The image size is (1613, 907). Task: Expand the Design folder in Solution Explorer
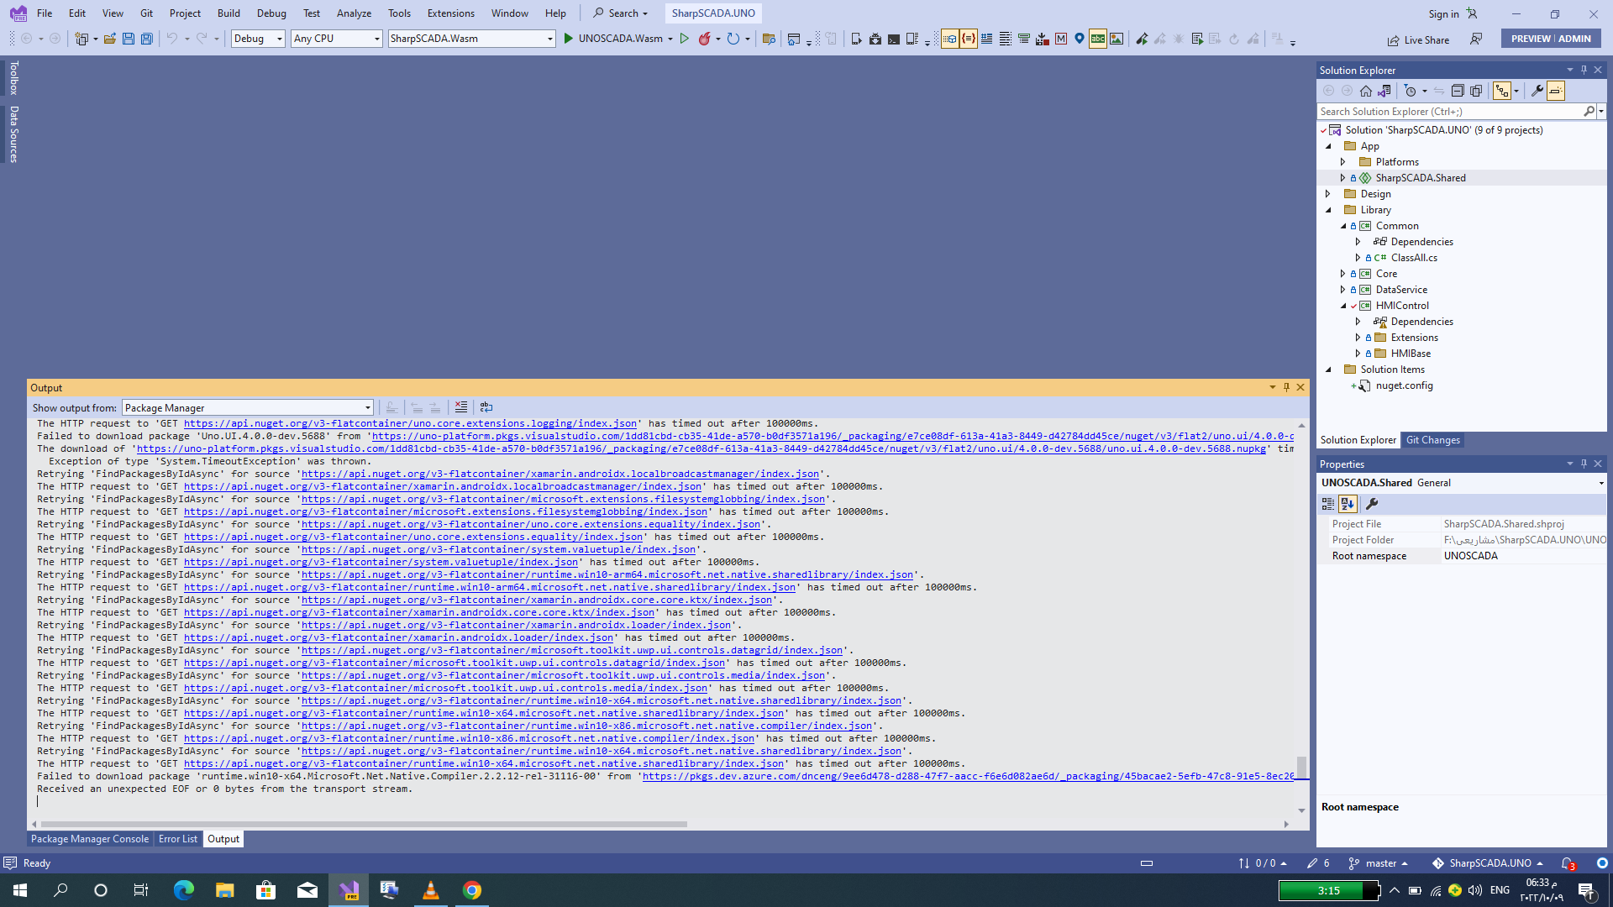pyautogui.click(x=1328, y=194)
